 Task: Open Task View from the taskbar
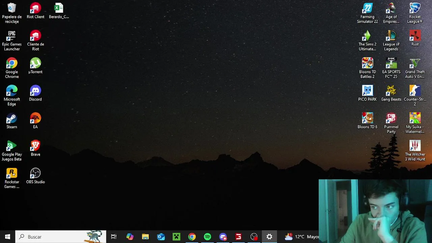tap(114, 237)
